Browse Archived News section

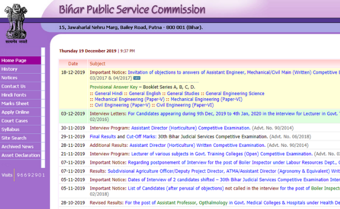click(x=17, y=147)
